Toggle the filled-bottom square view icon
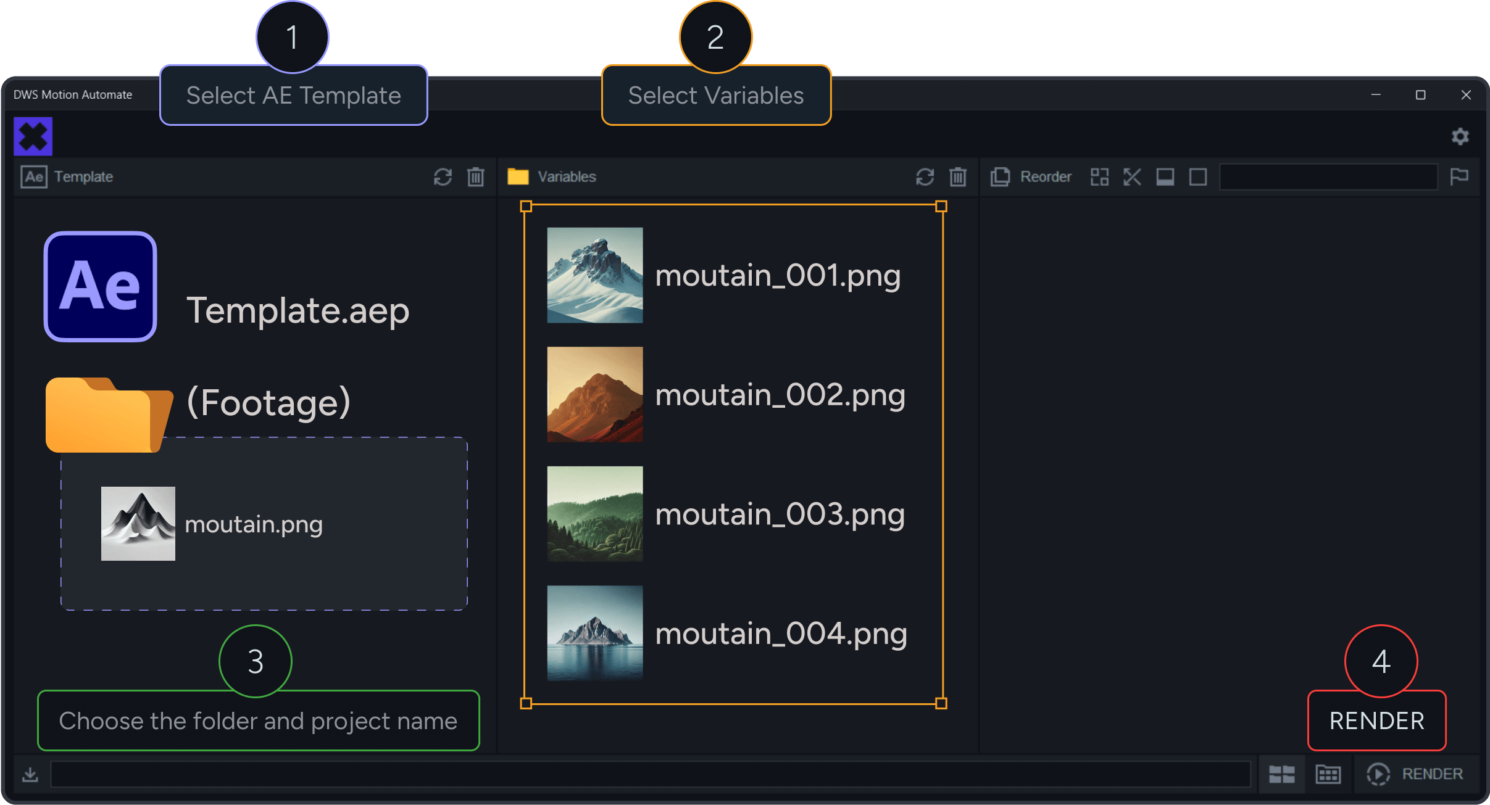The width and height of the screenshot is (1490, 805). point(1165,177)
